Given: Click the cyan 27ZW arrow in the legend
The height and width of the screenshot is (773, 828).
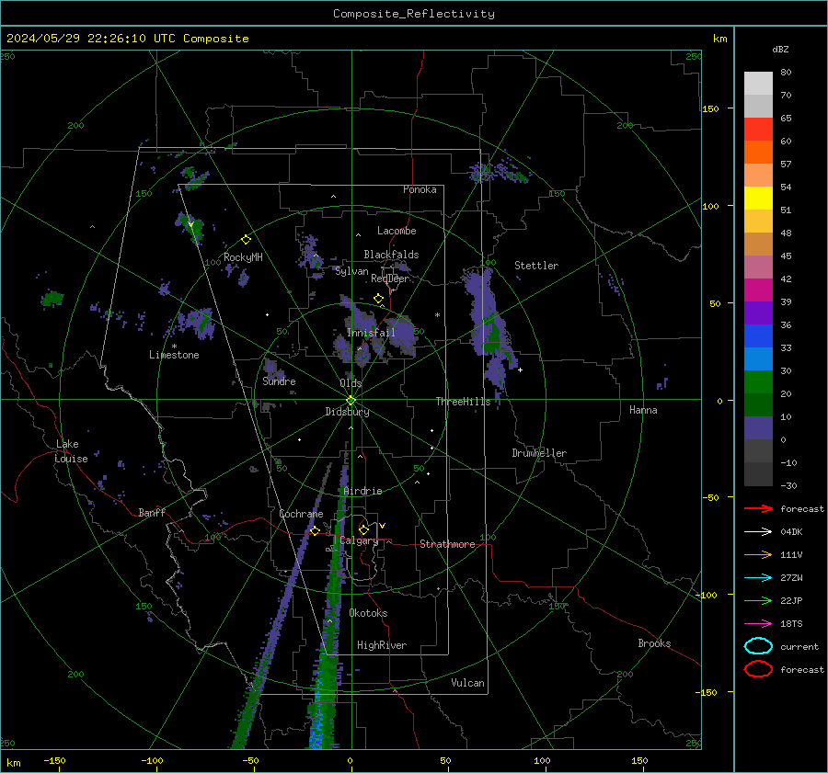Looking at the screenshot, I should (758, 578).
